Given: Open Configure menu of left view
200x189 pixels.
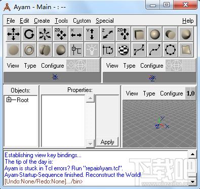Looking at the screenshot, I should pyautogui.click(x=53, y=66).
